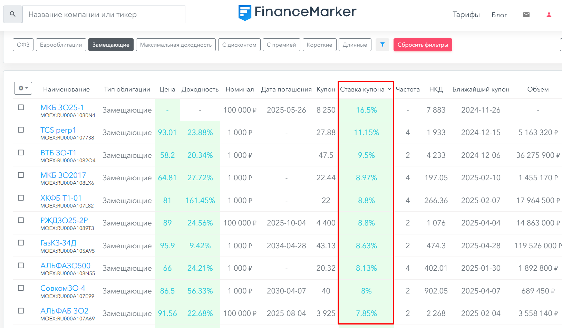Select the С дисконтом filter
Screen dimensions: 562x328
tap(239, 45)
